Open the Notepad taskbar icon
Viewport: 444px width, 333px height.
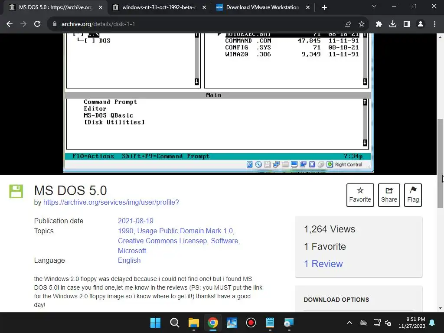tap(270, 323)
